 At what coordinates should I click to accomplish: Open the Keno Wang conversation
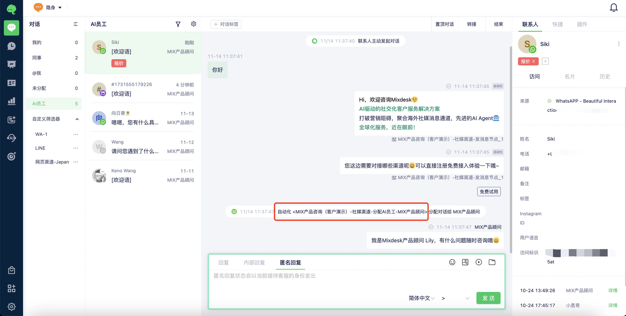tap(143, 175)
